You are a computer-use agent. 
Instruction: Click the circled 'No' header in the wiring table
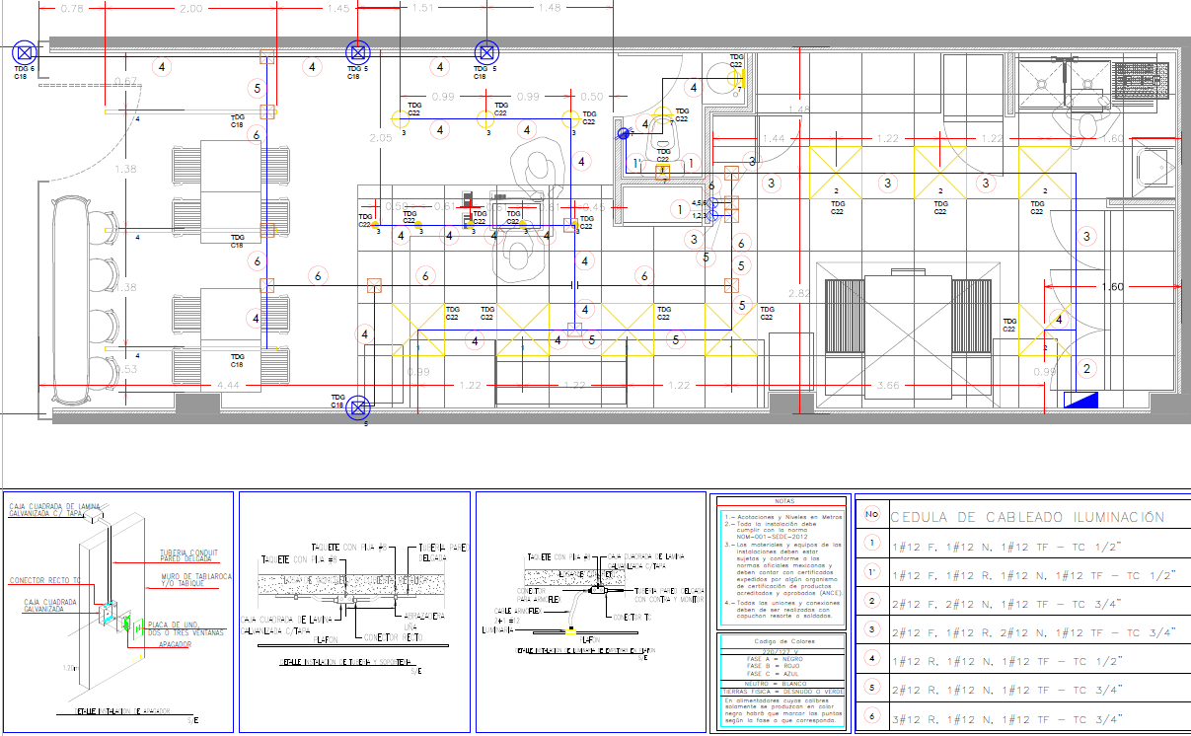871,514
